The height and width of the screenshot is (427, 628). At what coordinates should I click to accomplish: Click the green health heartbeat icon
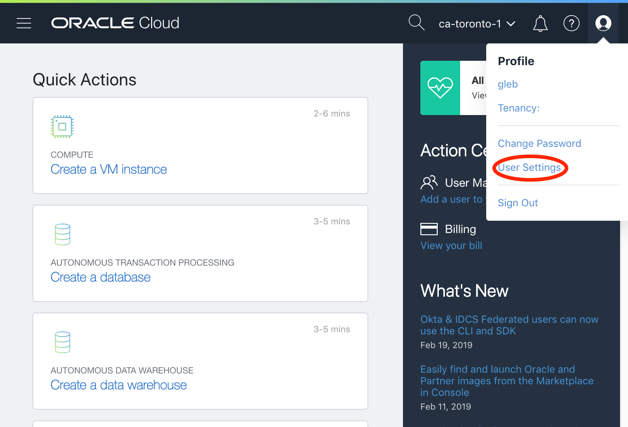coord(440,88)
